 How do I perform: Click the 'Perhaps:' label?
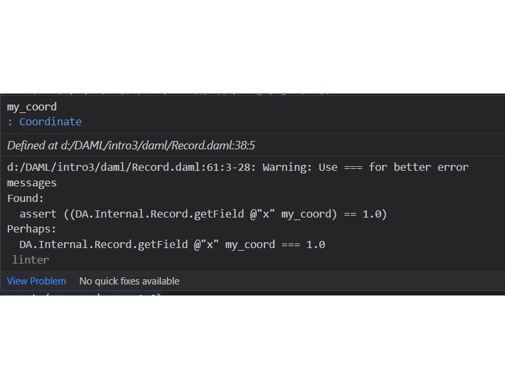pos(32,229)
